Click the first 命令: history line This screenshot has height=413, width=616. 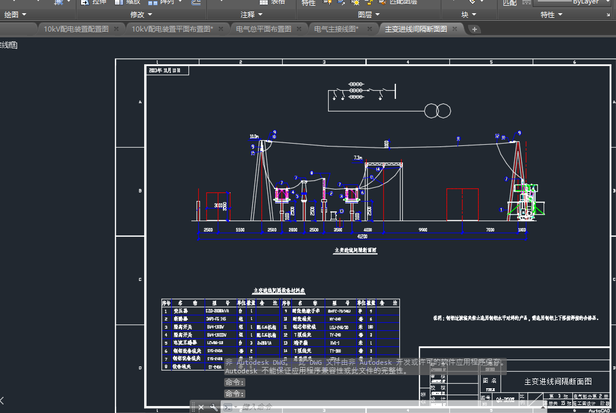point(234,383)
